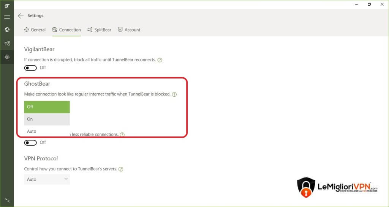Screen dimensions: 389x207
Task: Minimize the TunnelBear window
Action: (356, 5)
